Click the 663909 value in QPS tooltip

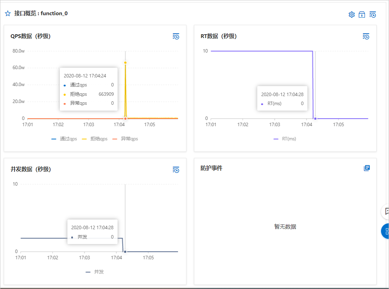(106, 94)
